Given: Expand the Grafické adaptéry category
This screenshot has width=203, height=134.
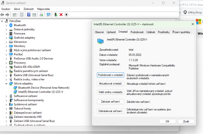Looking at the screenshot, I should [x=6, y=38].
